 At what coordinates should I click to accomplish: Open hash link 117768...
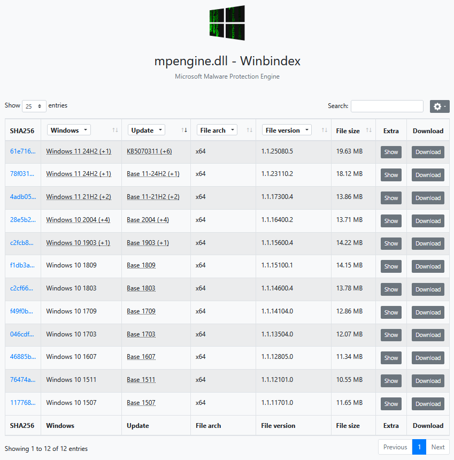(x=22, y=402)
